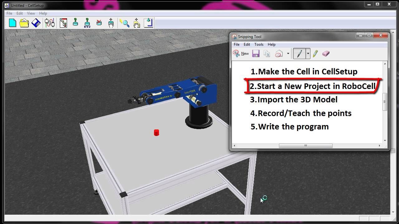This screenshot has height=224, width=399.
Task: Click the ruler measurement icon in CellSetup
Action: pos(148,23)
